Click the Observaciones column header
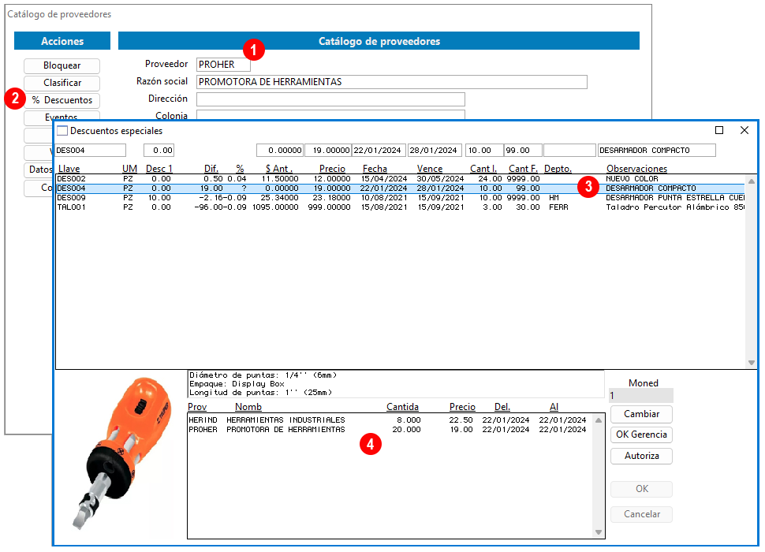Image resolution: width=765 pixels, height=552 pixels. tap(636, 169)
